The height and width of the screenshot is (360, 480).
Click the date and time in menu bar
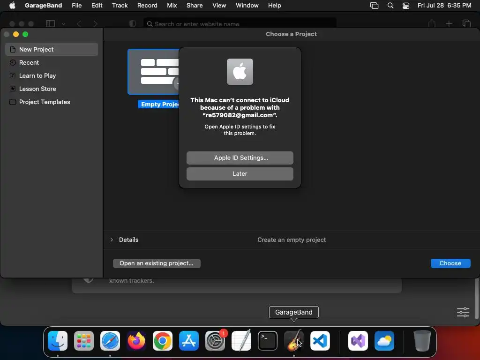[444, 6]
